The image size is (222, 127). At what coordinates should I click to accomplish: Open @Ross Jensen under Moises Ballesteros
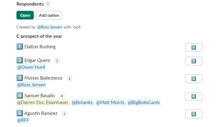pyautogui.click(x=31, y=85)
